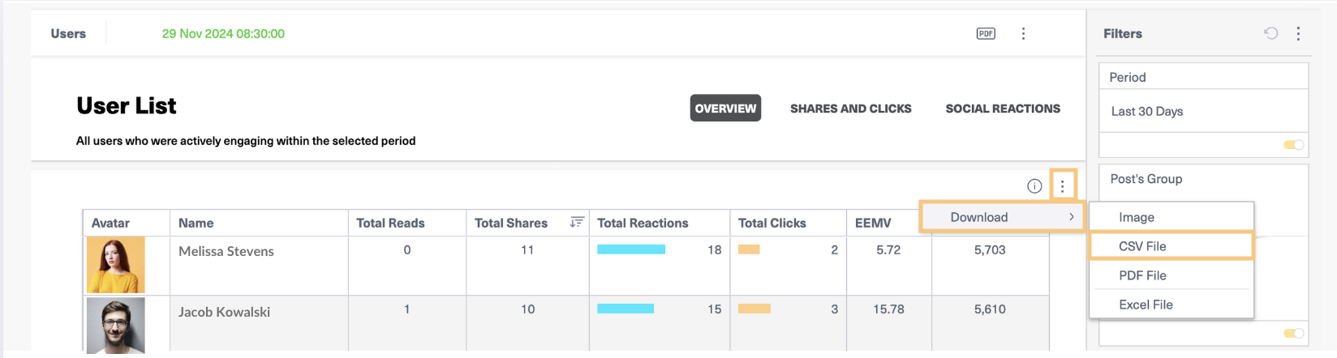Switch to the Social Reactions tab
This screenshot has width=1337, height=358.
pyautogui.click(x=1003, y=109)
